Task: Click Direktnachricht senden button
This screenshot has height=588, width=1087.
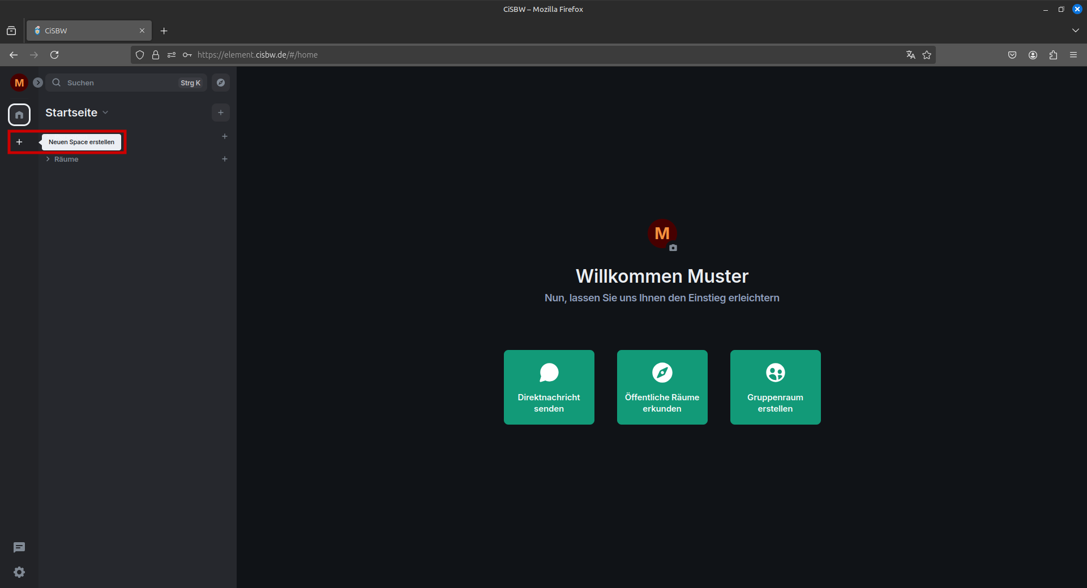Action: pyautogui.click(x=549, y=387)
